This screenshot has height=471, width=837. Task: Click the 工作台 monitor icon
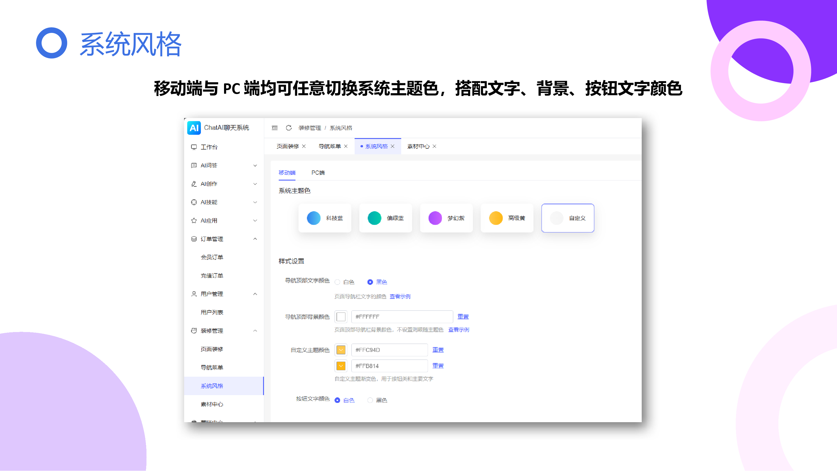click(194, 147)
